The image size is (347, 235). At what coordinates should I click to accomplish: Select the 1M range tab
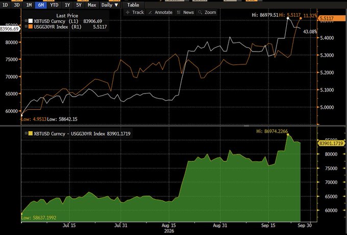29,5
